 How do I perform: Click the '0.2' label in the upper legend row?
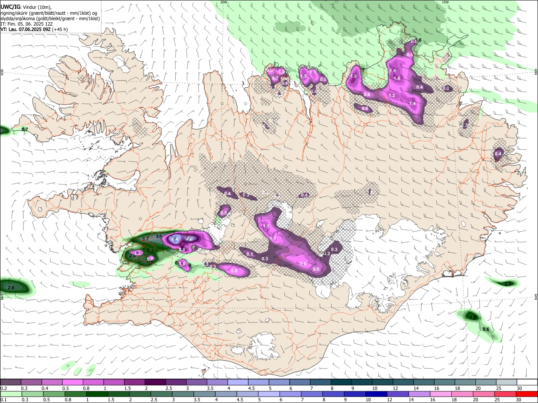(x=3, y=388)
